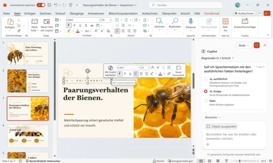Open the file name dropdown in title bar

(136, 5)
